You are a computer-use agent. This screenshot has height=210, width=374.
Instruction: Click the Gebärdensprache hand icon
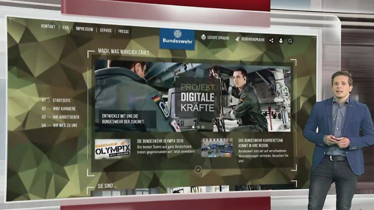point(238,38)
